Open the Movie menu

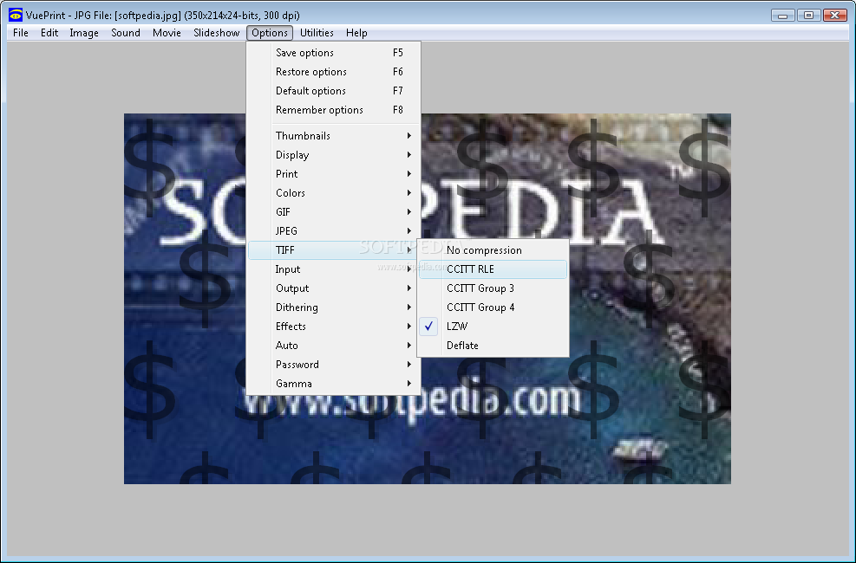click(x=167, y=33)
